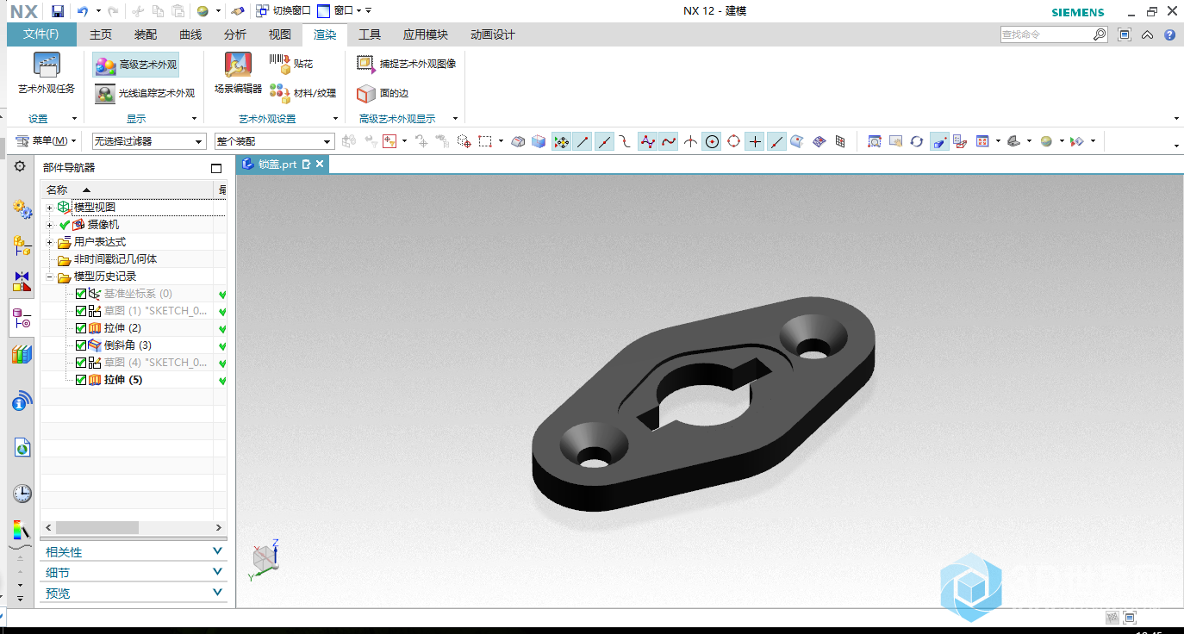1184x634 pixels.
Task: Toggle 高级艺术外观 display
Action: click(x=136, y=65)
